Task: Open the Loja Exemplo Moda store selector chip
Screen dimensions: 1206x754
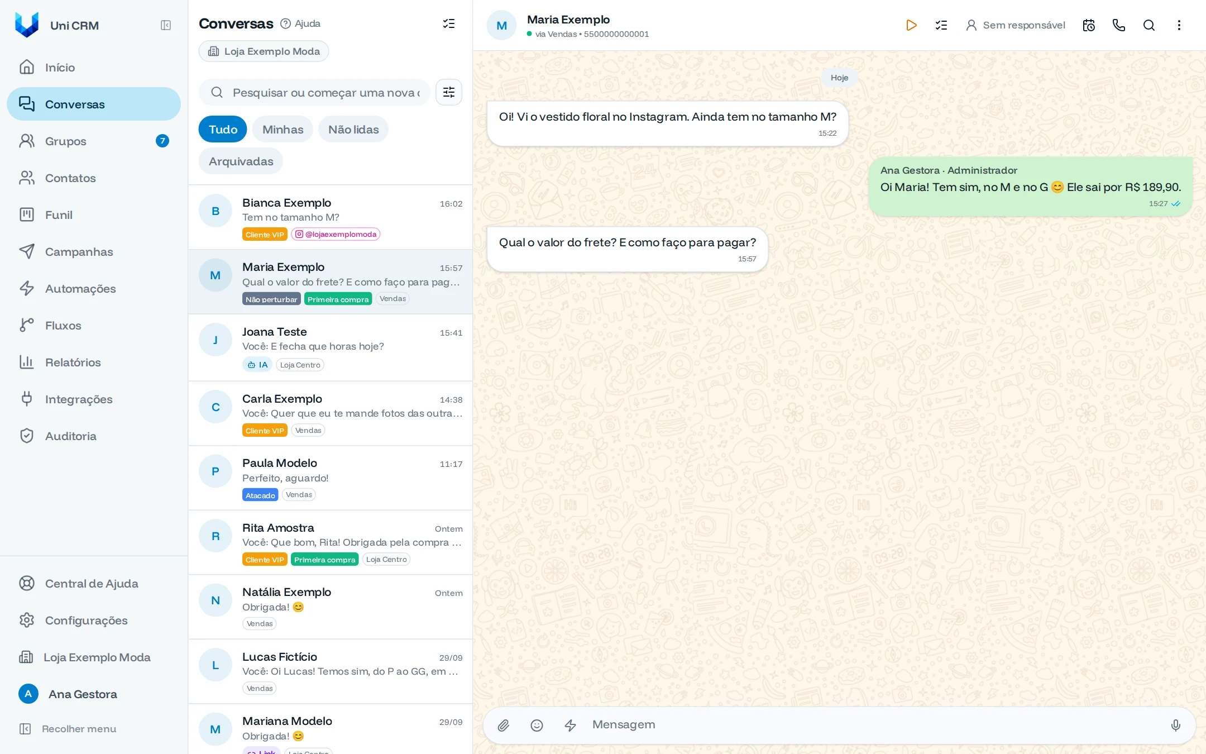Action: click(x=264, y=51)
